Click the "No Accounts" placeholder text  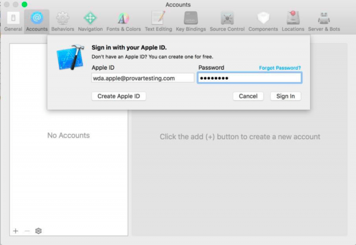[x=69, y=136]
